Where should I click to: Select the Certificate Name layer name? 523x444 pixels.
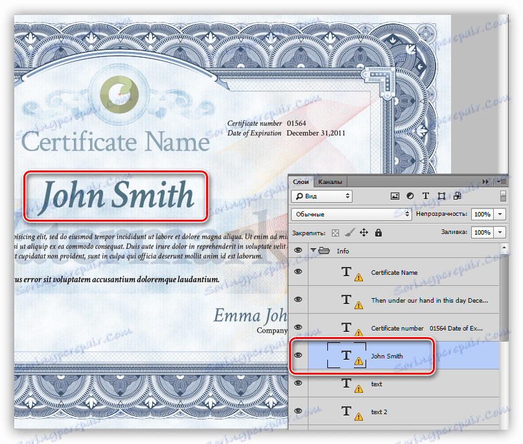click(x=394, y=272)
